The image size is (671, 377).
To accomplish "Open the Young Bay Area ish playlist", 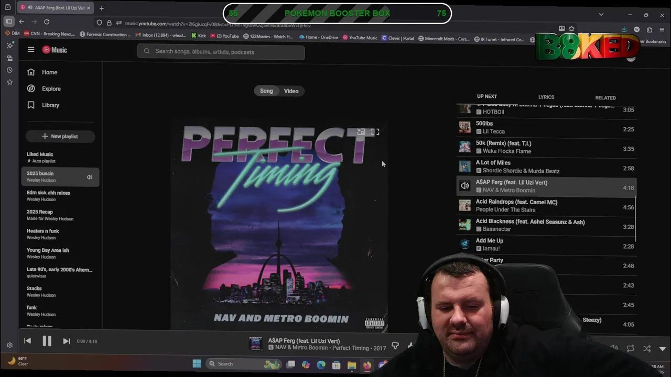I will coord(60,253).
